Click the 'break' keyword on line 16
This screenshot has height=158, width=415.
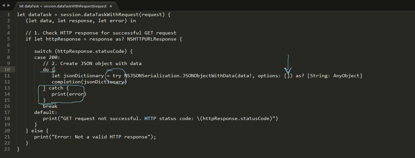pos(50,106)
